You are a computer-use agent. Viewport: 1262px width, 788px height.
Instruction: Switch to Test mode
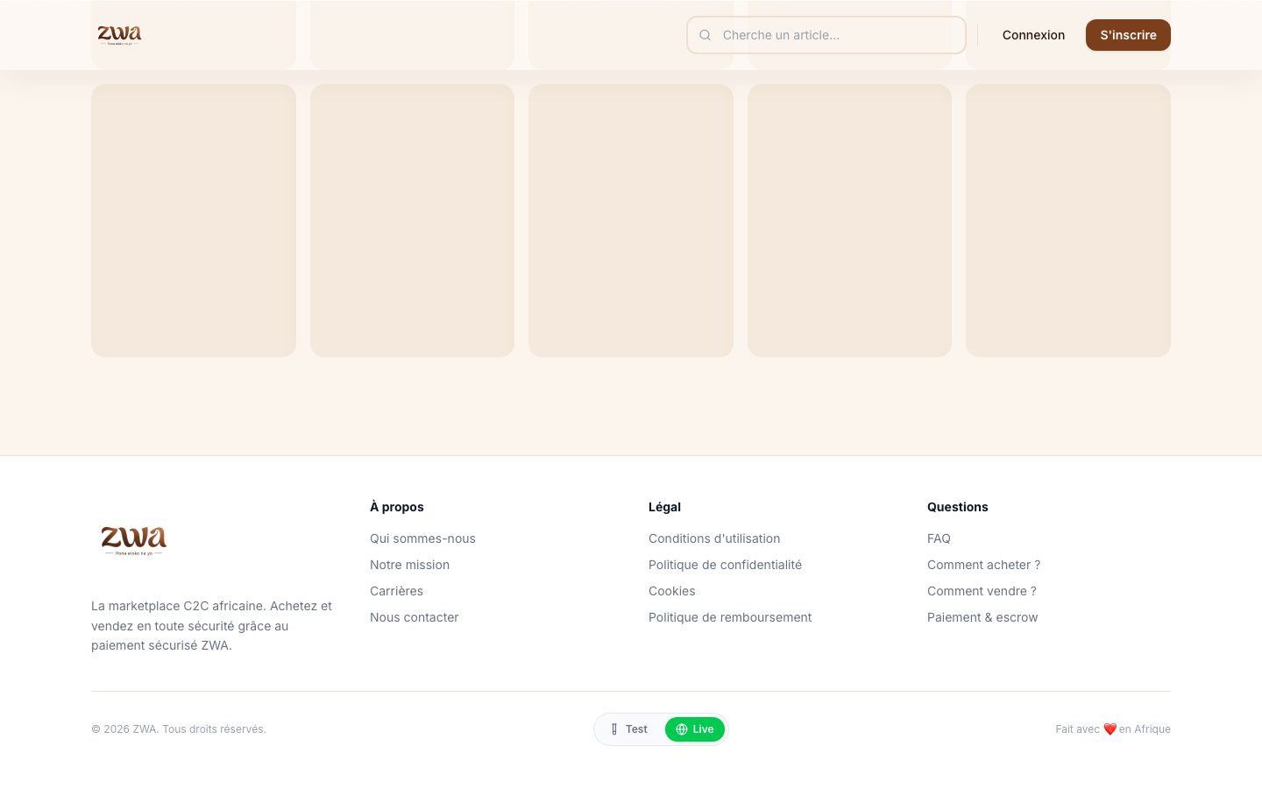(x=629, y=729)
